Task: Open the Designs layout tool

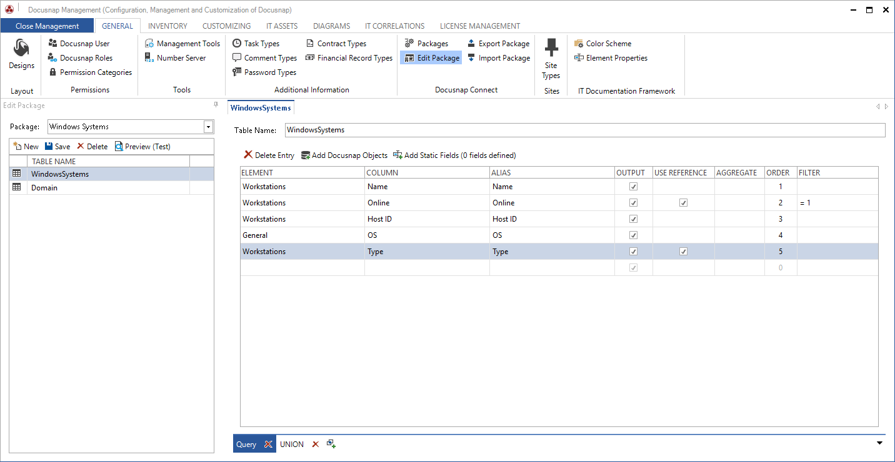Action: click(21, 55)
